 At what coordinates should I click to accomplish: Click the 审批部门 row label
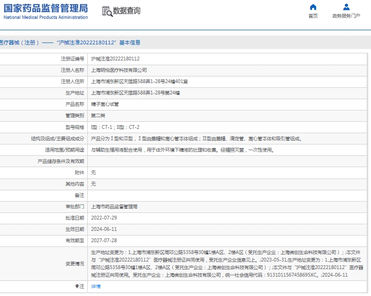tap(75, 207)
